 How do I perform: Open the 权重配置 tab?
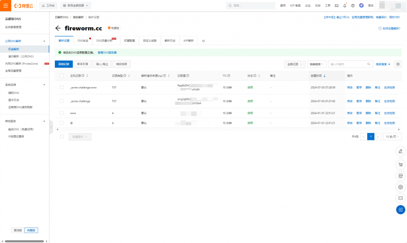[x=130, y=41]
